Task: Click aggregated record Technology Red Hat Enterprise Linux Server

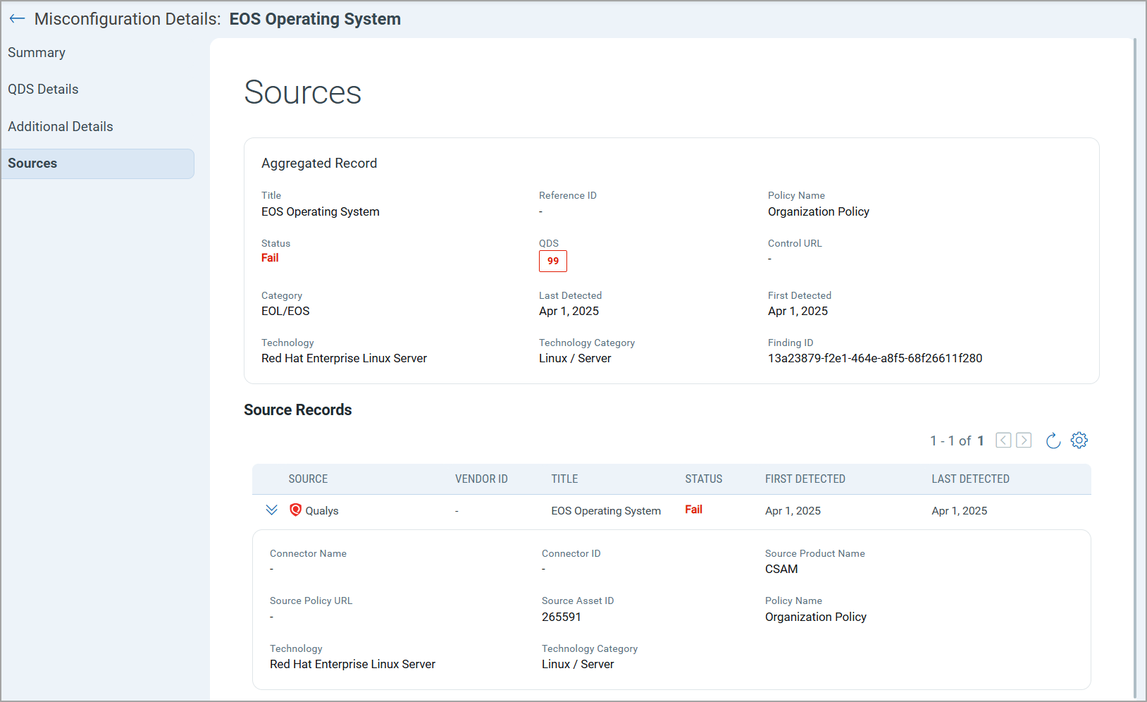Action: 344,358
